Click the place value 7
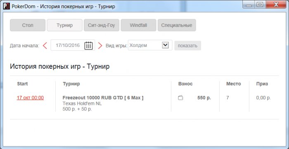The height and width of the screenshot is (149, 289). tap(227, 98)
